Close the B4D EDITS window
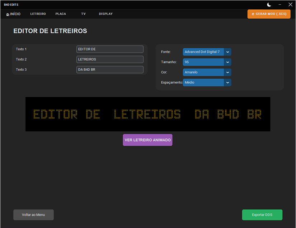This screenshot has height=228, width=296. tap(290, 5)
